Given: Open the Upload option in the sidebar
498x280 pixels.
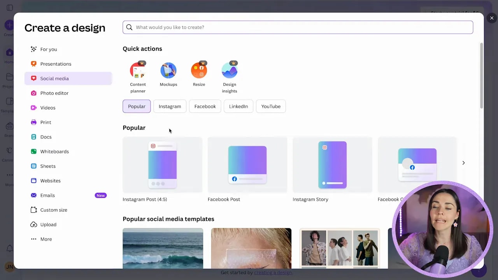Looking at the screenshot, I should [48, 224].
